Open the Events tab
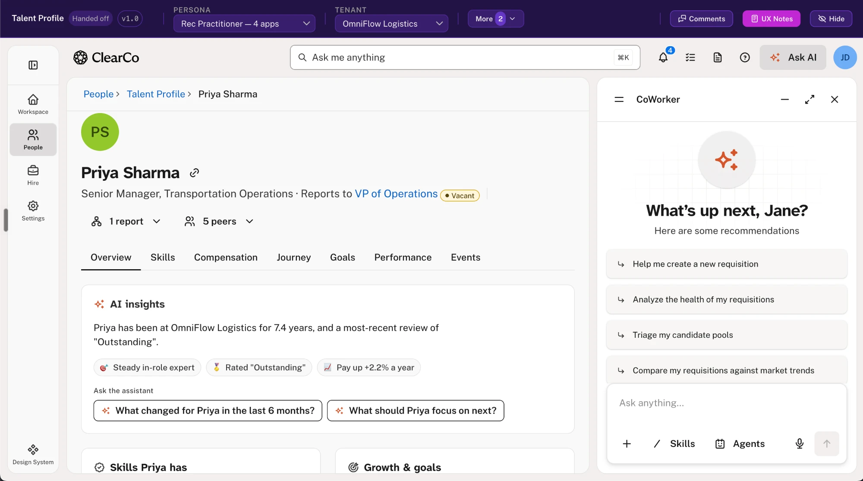Screen dimensions: 863x481 click(466, 258)
